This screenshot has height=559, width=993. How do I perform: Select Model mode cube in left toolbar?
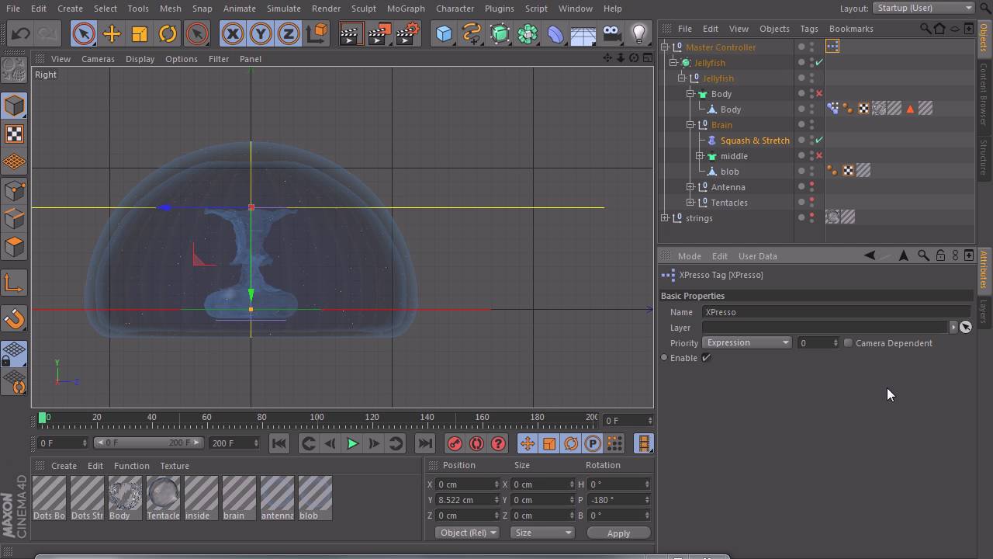15,106
